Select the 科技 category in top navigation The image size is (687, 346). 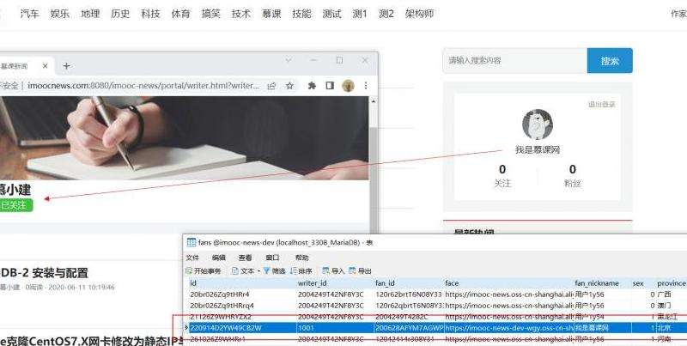coord(150,14)
